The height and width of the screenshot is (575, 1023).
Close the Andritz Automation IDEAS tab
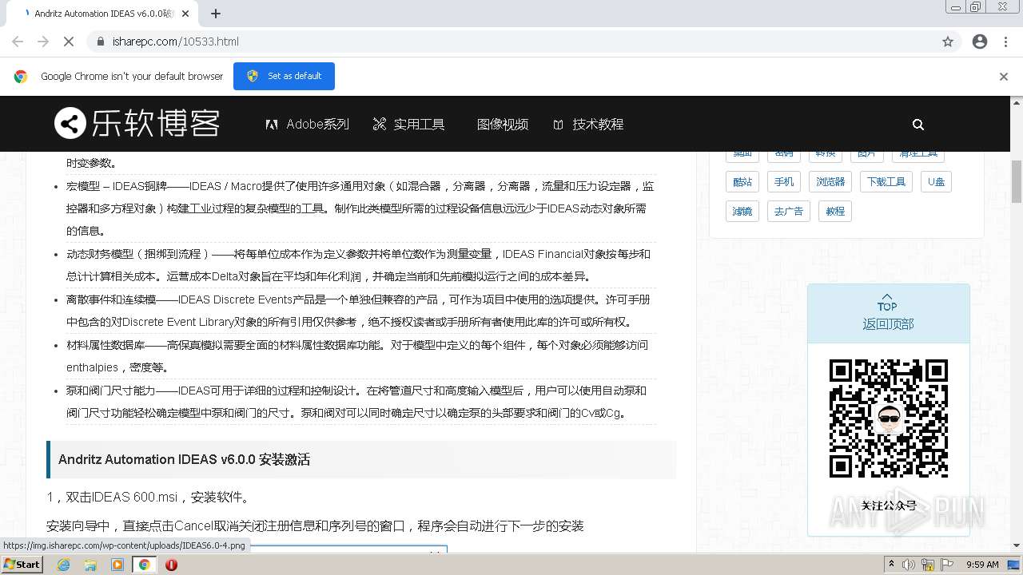(186, 14)
